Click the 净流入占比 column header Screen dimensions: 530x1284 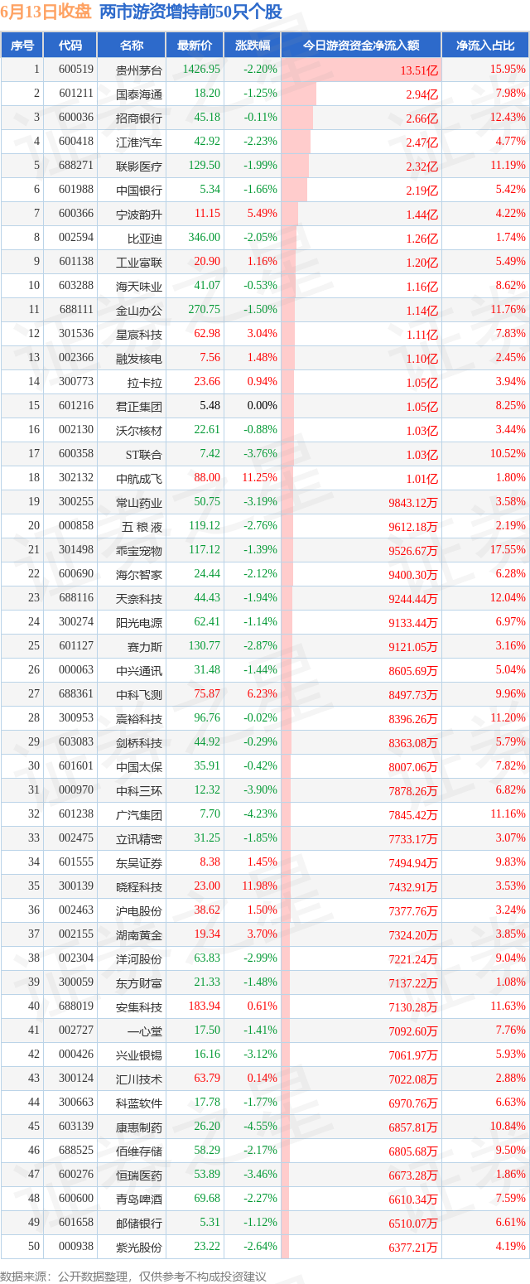485,46
